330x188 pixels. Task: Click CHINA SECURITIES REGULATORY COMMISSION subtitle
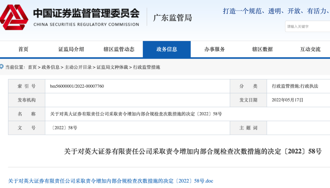click(86, 24)
